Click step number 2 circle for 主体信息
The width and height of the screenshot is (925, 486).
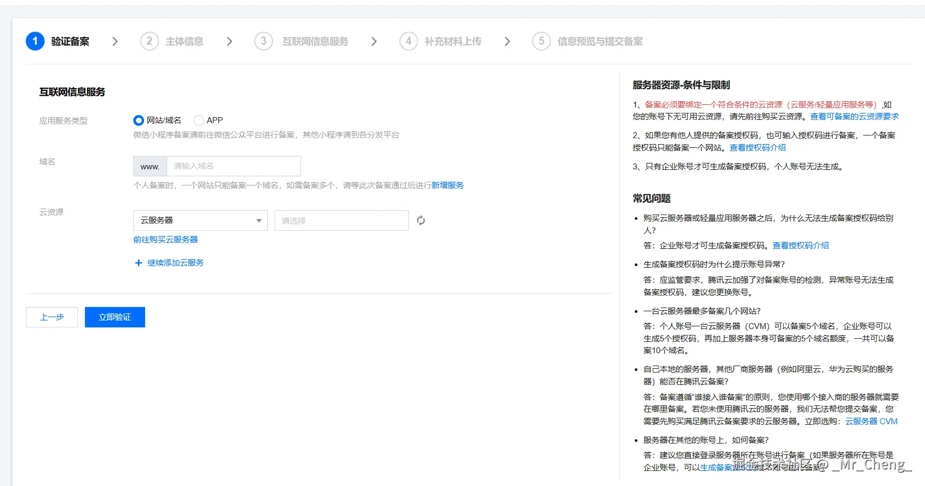tap(149, 41)
